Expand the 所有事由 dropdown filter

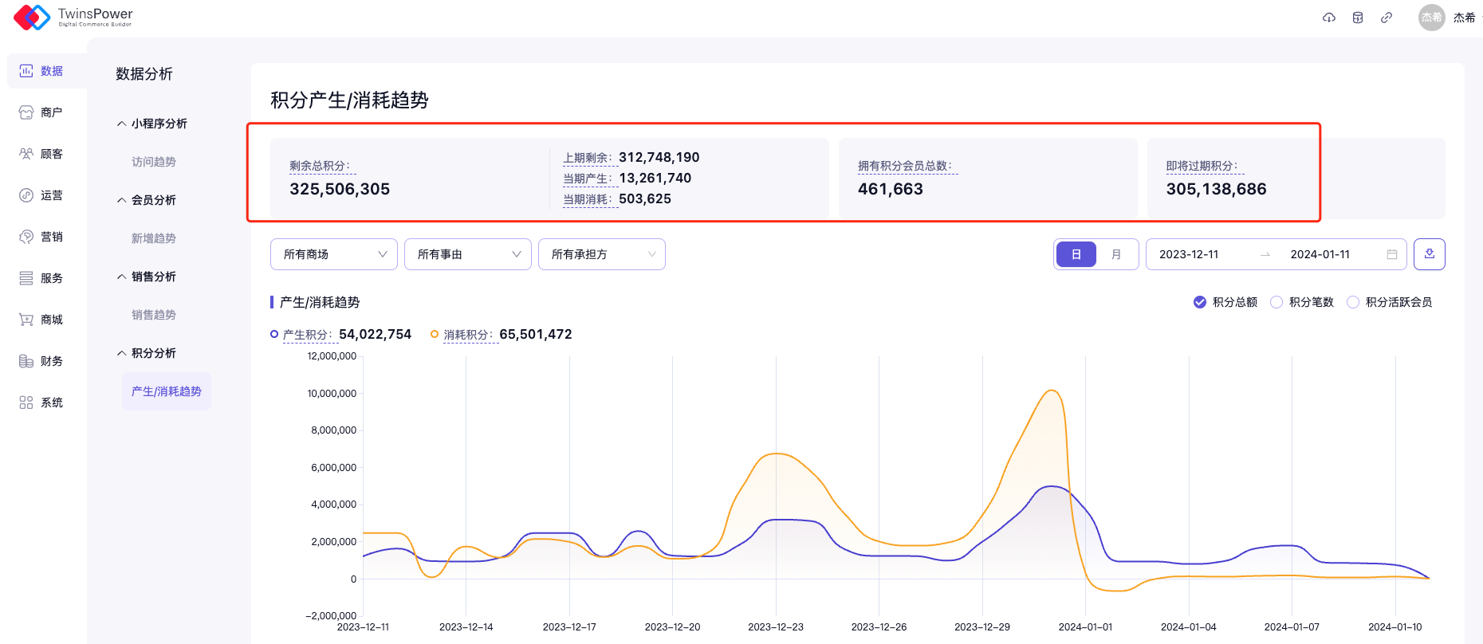coord(467,254)
